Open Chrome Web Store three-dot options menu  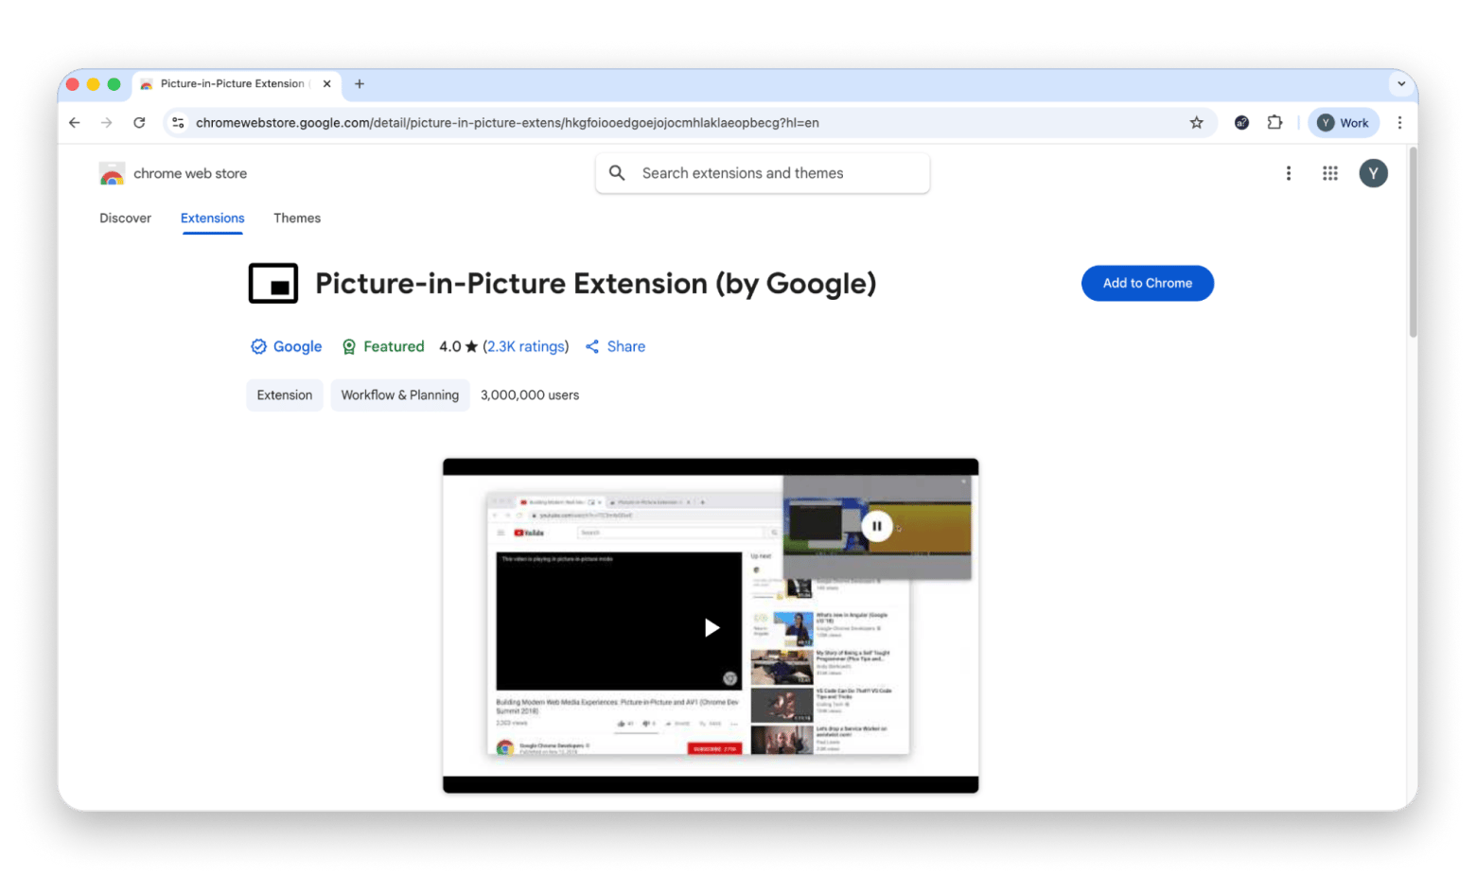(1288, 173)
